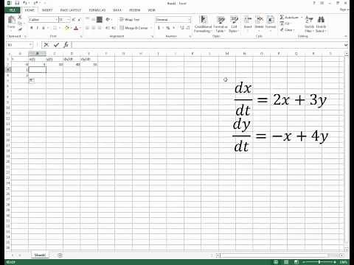Click the Format Painter brush icon
The height and width of the screenshot is (265, 354).
[x=20, y=29]
